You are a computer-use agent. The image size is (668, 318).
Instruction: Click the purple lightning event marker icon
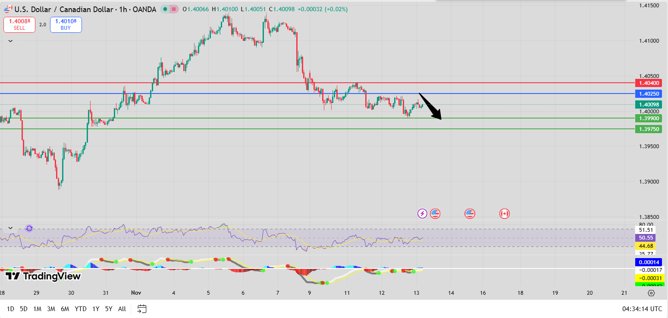click(422, 213)
